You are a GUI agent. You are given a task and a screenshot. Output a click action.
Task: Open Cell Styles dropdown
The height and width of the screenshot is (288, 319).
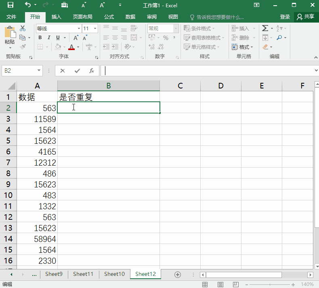[201, 47]
